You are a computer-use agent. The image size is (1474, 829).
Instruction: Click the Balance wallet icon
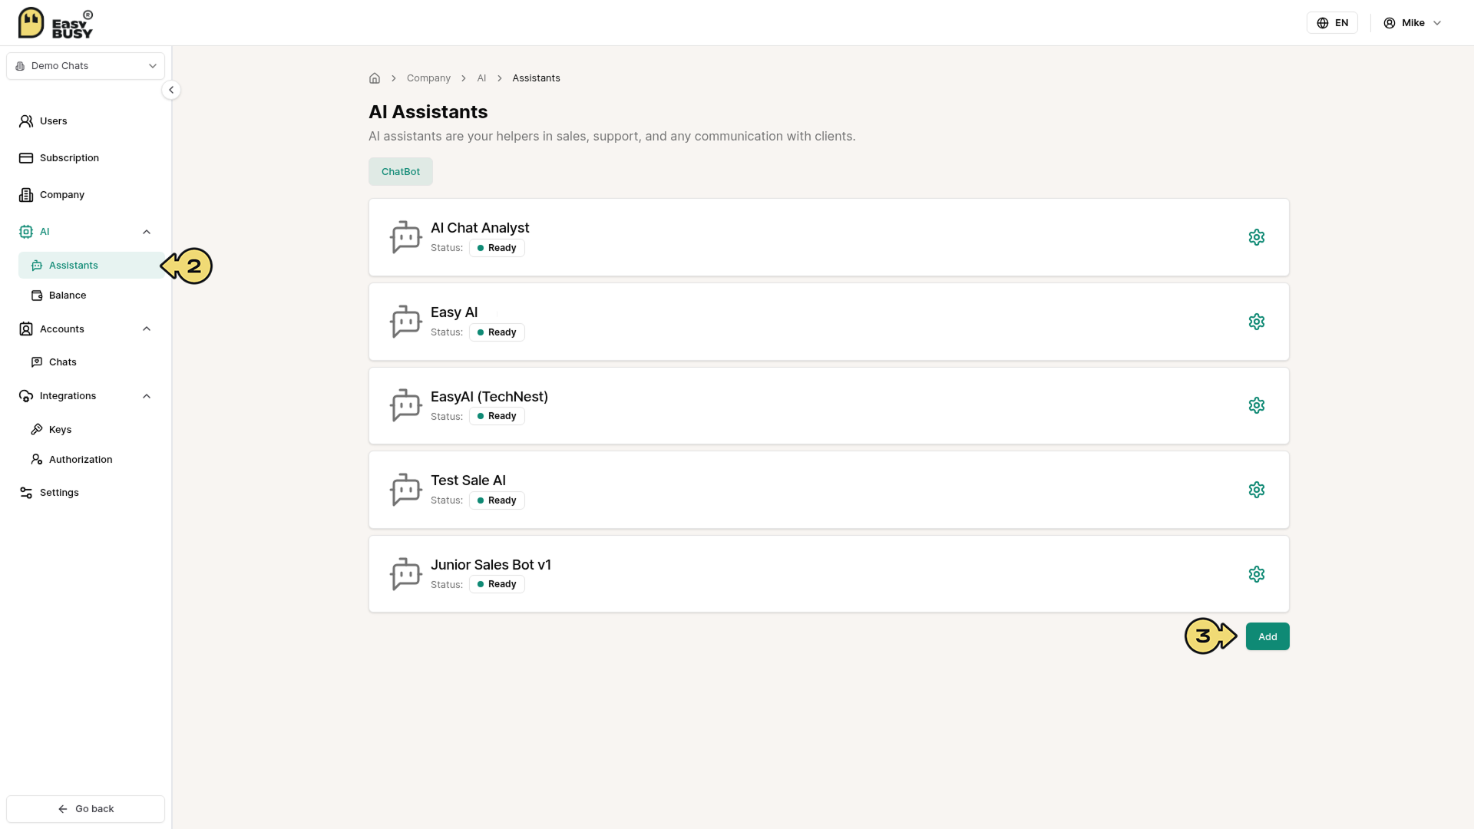tap(37, 296)
